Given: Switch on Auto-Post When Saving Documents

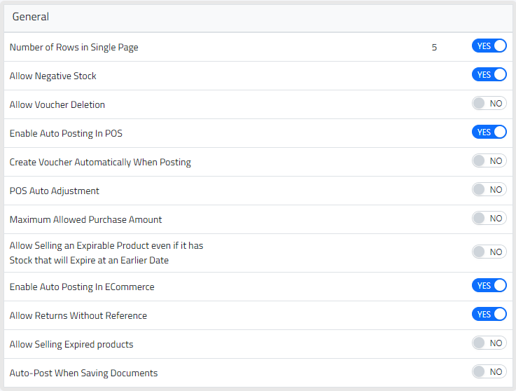Looking at the screenshot, I should pos(489,372).
